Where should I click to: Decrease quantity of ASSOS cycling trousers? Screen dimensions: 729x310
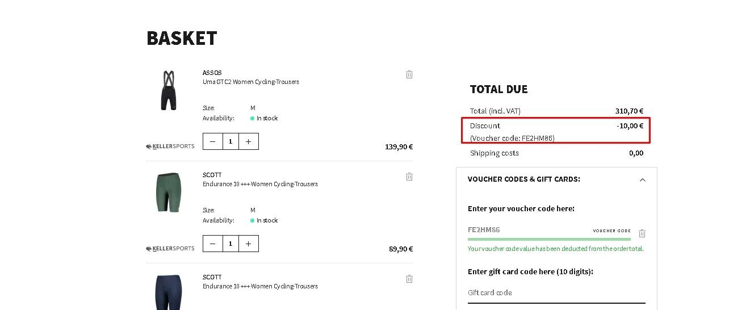[213, 141]
